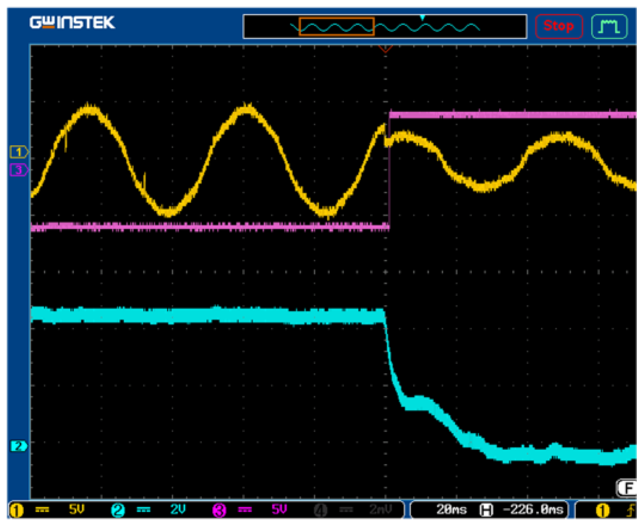Screen dimensions: 642x524
Task: Click the red Stop acquisition indicator
Action: 558,26
